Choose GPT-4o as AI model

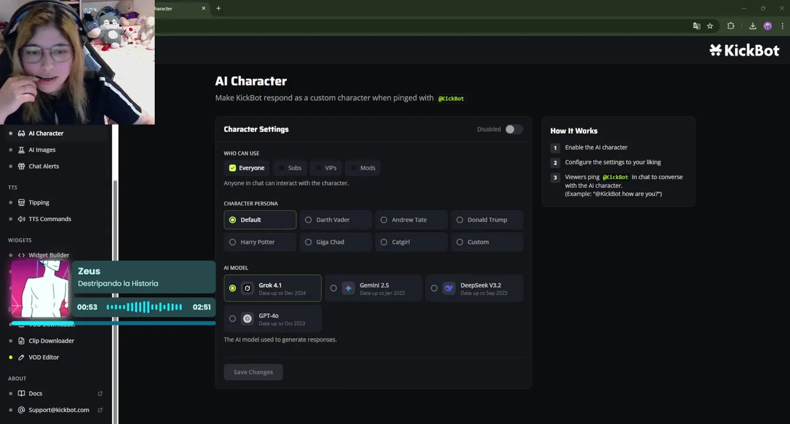tap(273, 319)
